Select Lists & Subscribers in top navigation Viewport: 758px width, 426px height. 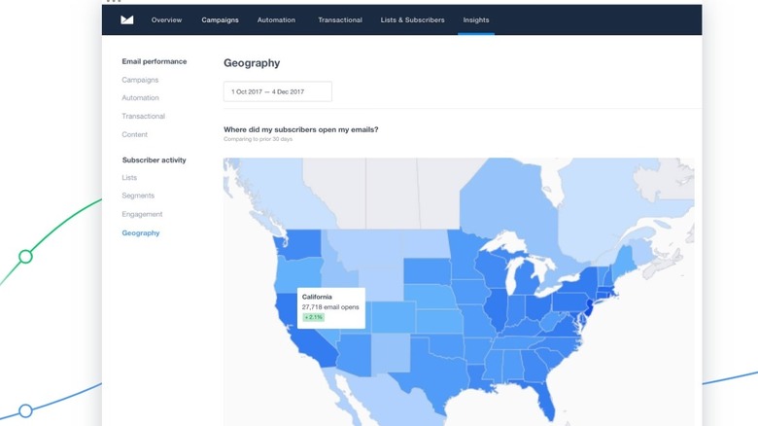point(412,19)
